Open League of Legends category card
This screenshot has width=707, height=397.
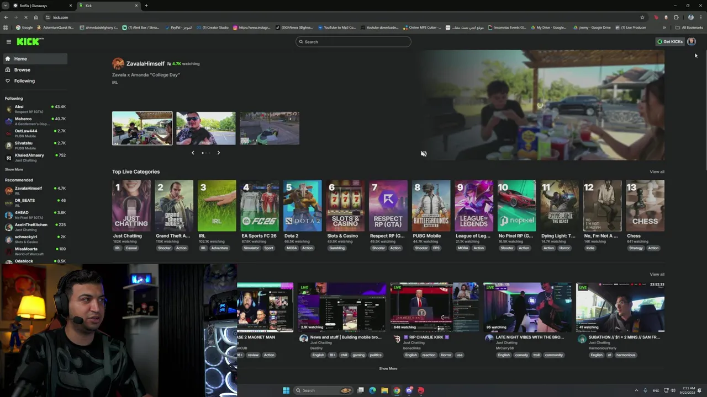point(474,206)
